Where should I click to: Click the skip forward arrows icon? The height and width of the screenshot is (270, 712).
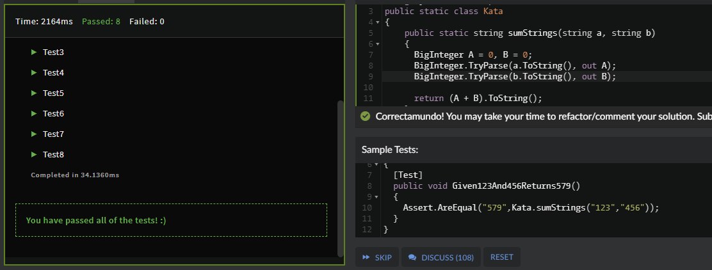pos(366,257)
